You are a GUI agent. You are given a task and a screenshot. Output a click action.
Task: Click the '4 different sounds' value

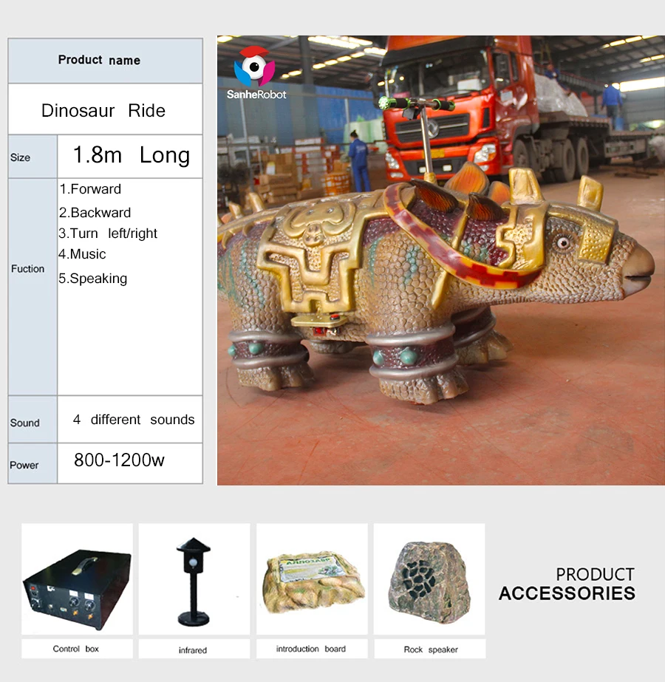pos(134,420)
